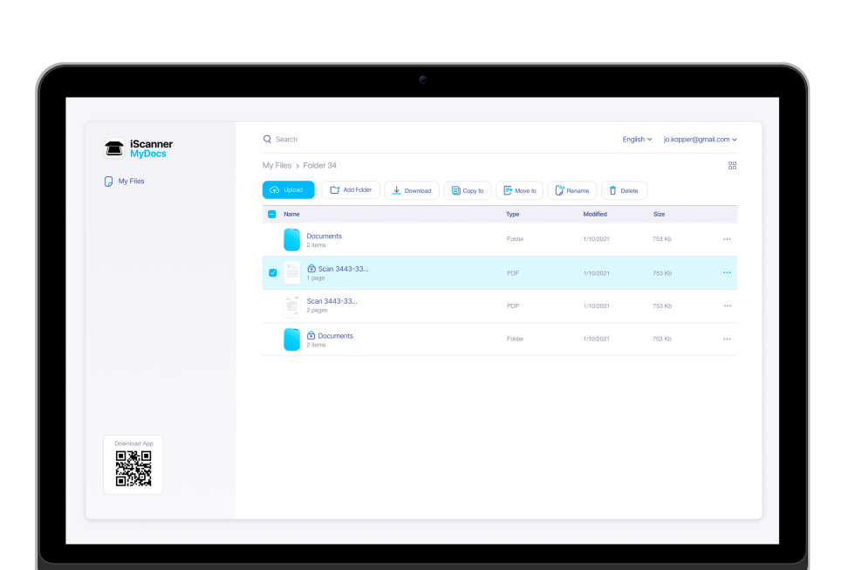Uncheck the selected Scan 1 page checkbox
The image size is (855, 570).
[x=272, y=273]
